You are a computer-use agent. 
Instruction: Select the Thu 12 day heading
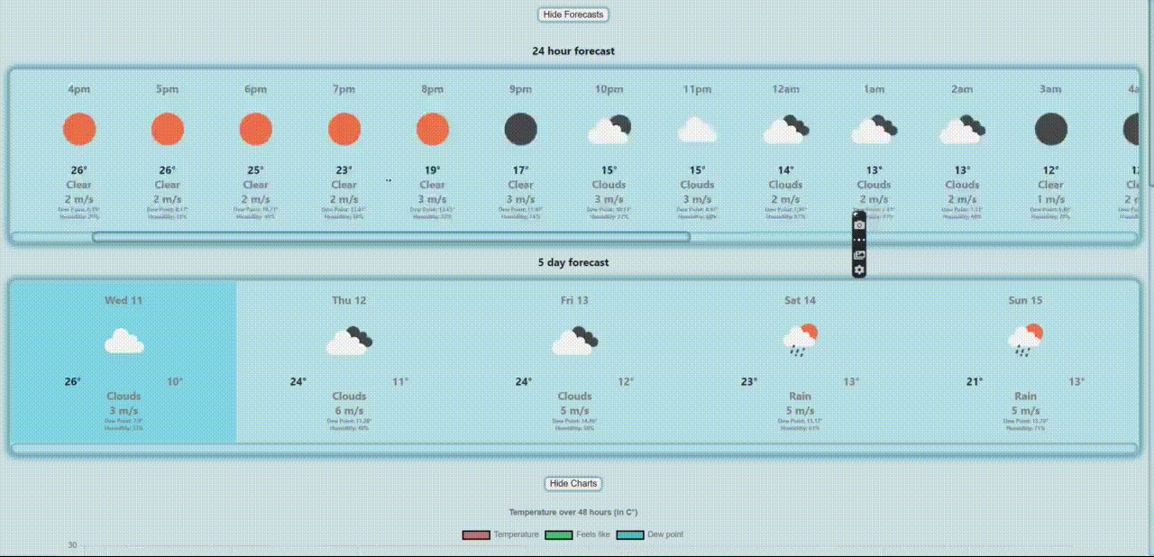pos(349,300)
